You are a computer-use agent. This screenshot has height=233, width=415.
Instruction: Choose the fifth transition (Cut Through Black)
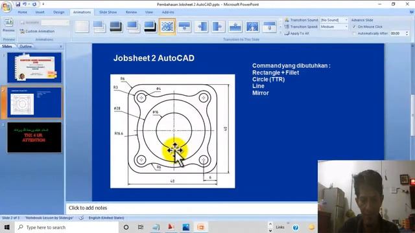pos(150,27)
